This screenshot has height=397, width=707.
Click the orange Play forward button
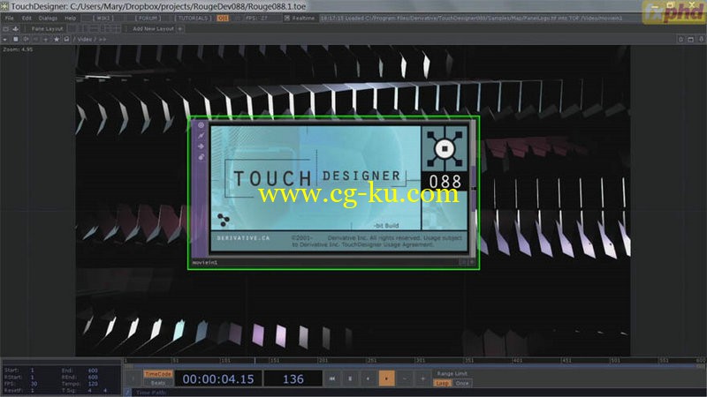(386, 379)
